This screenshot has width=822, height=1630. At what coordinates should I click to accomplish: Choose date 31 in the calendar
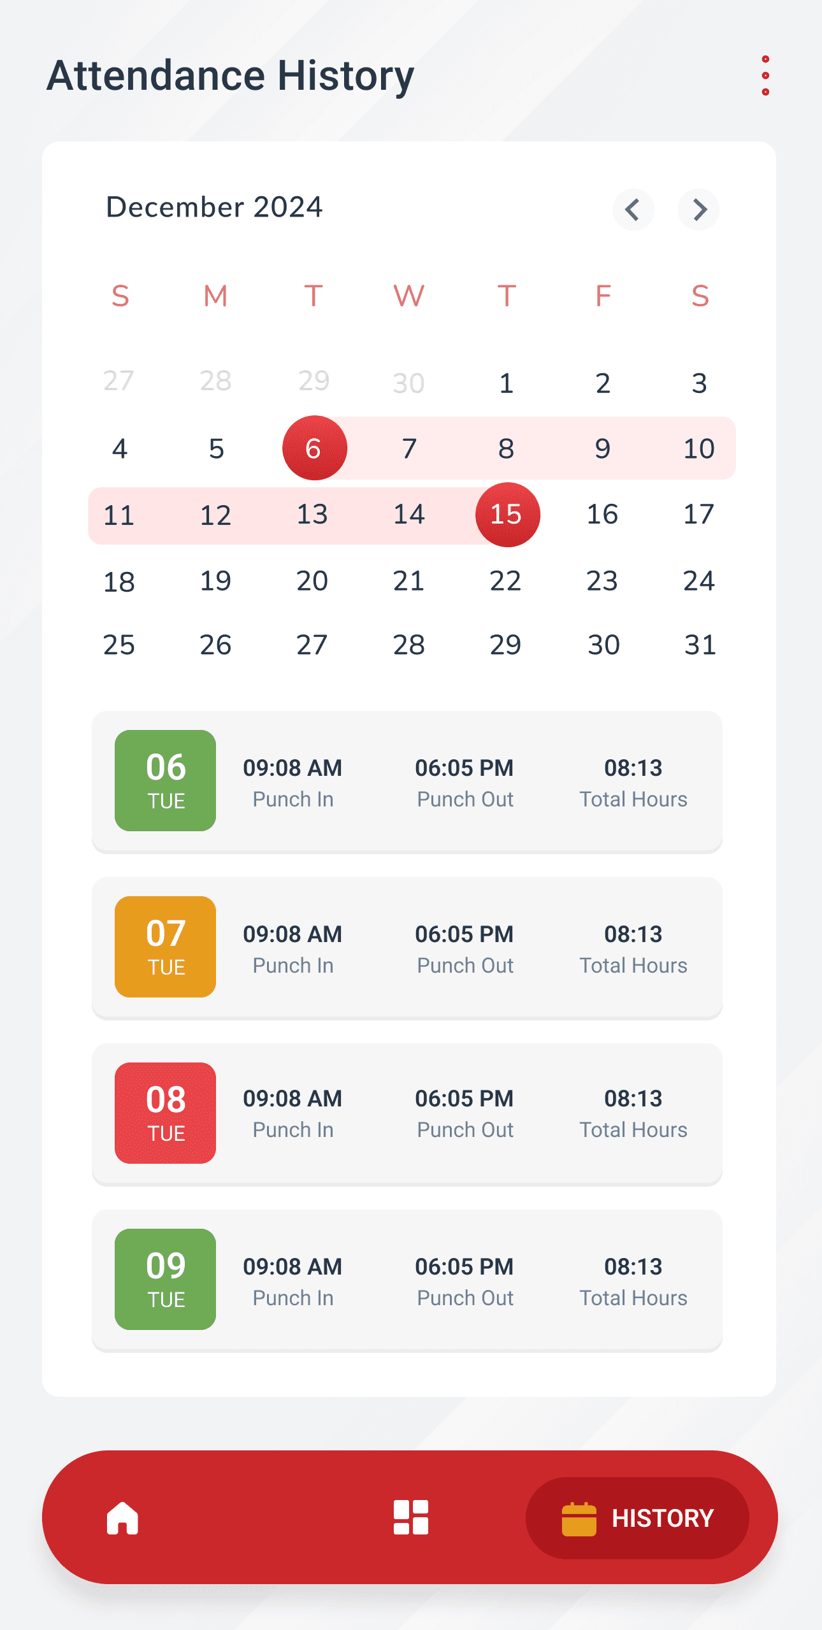(700, 645)
